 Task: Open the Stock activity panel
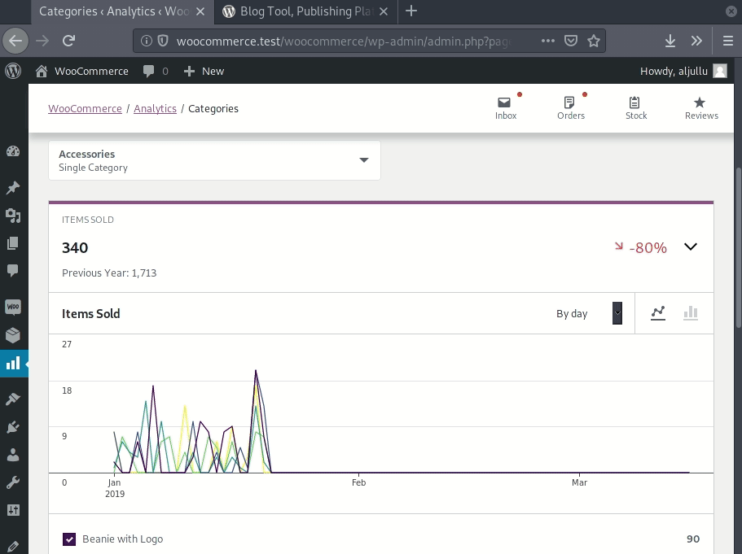tap(636, 108)
